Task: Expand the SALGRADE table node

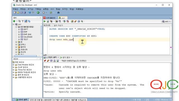Action: pyautogui.click(x=19, y=37)
